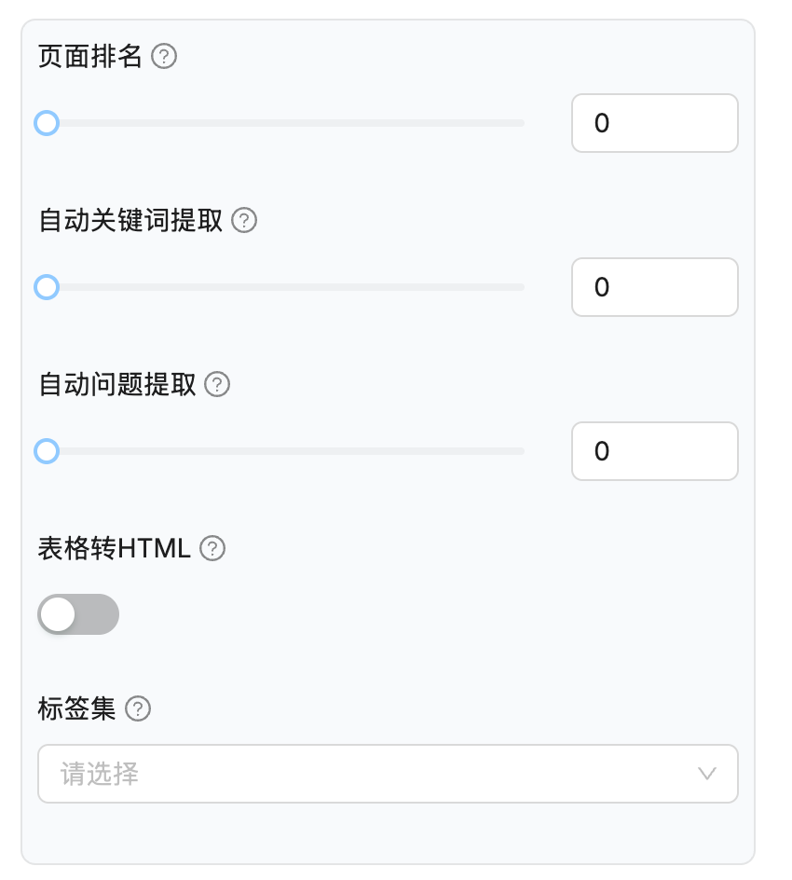Expand the tag set selection list
This screenshot has height=880, width=792.
coord(388,774)
